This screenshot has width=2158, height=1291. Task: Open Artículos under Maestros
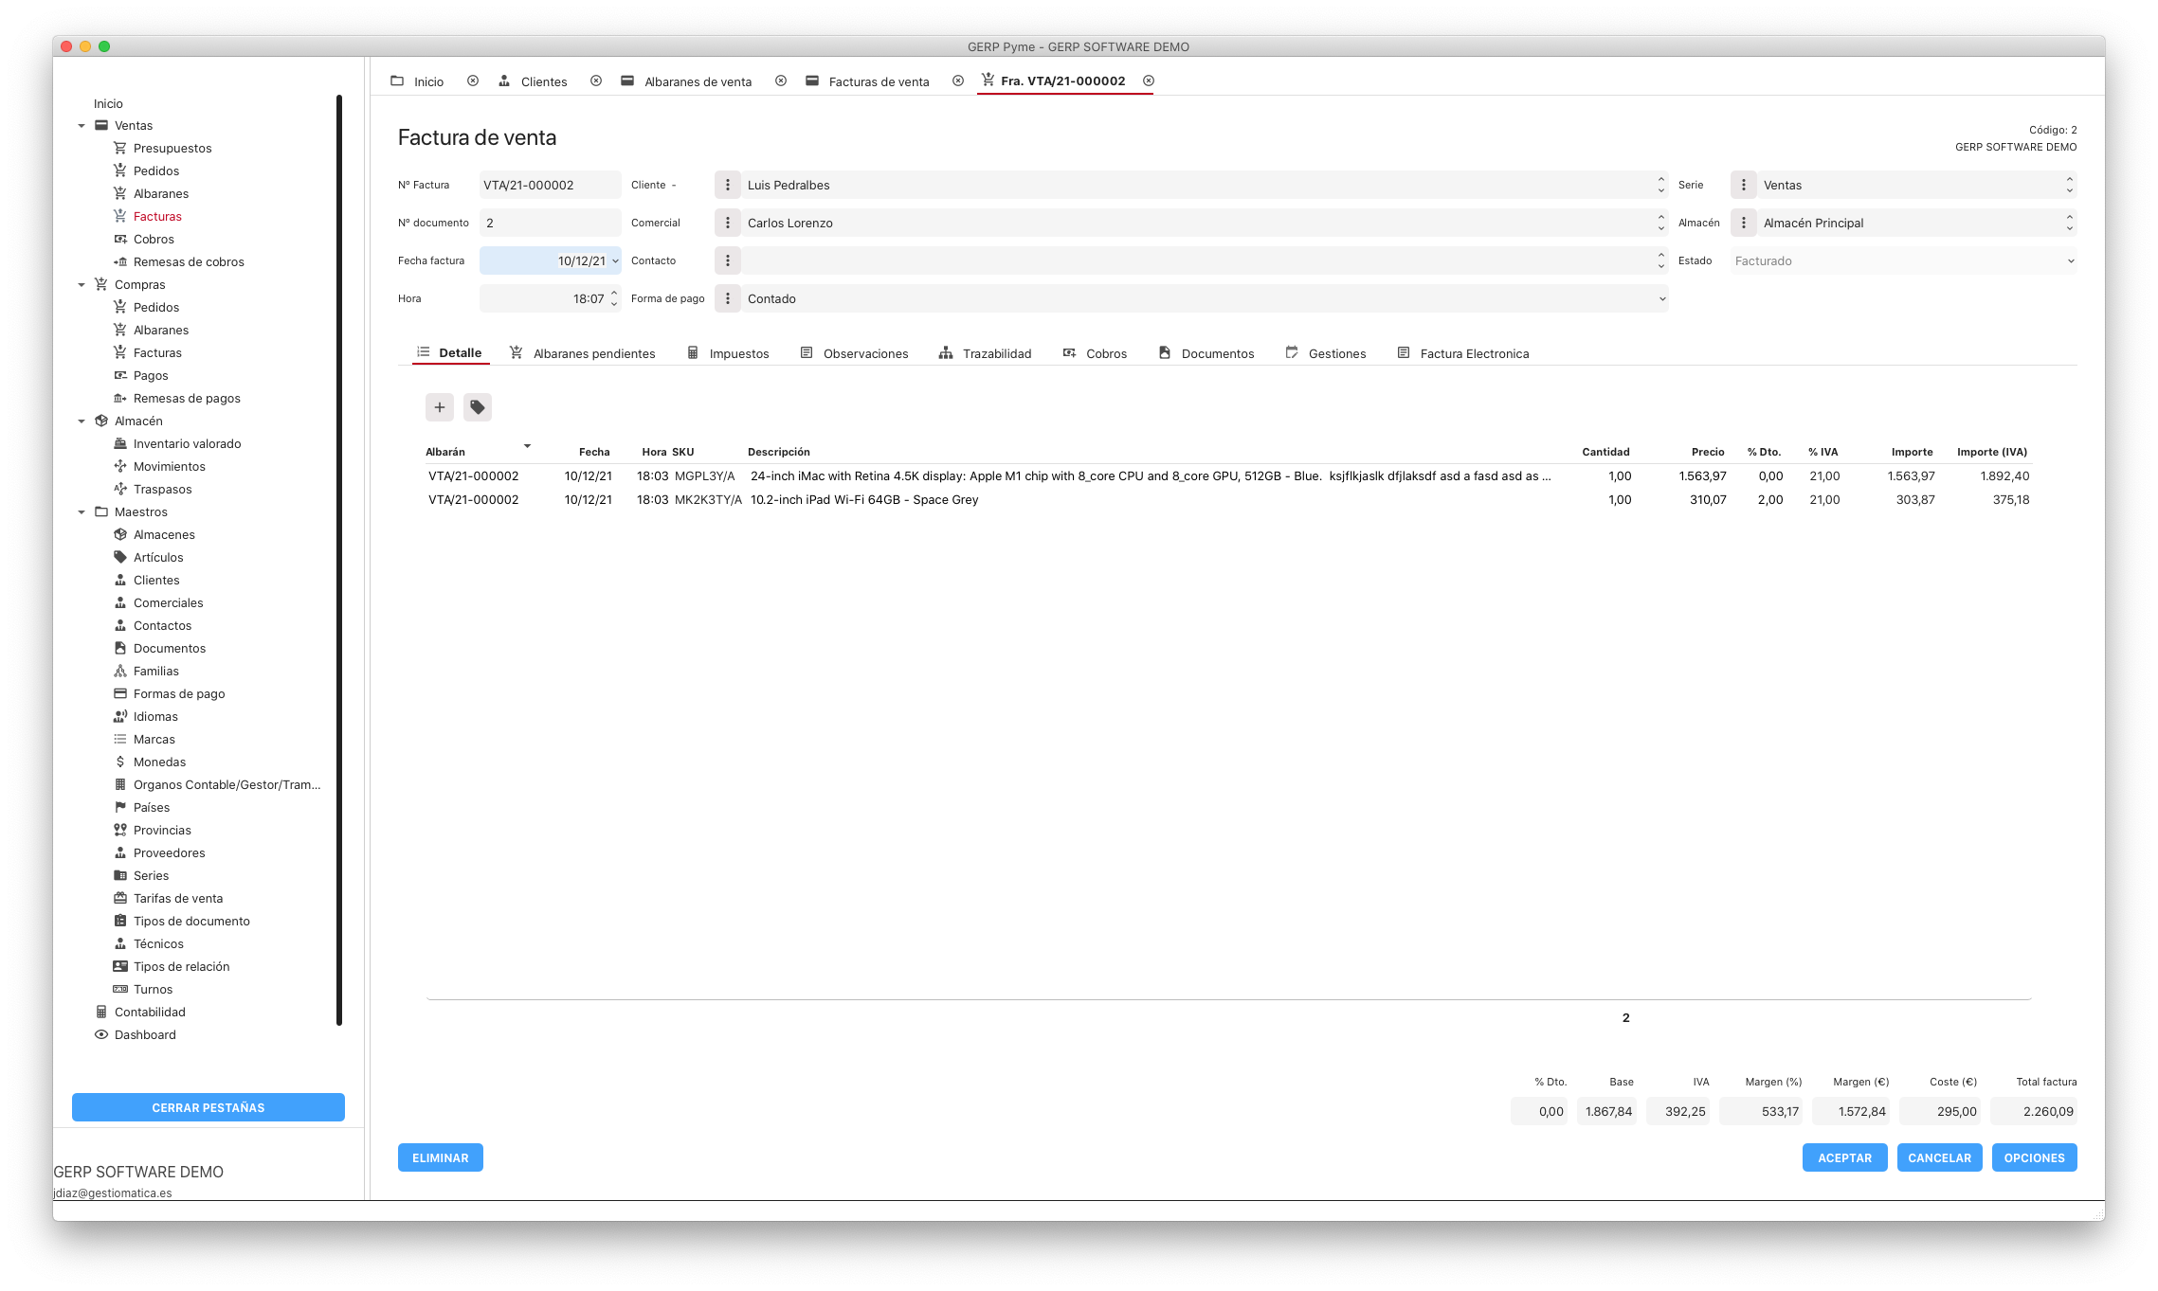click(158, 557)
